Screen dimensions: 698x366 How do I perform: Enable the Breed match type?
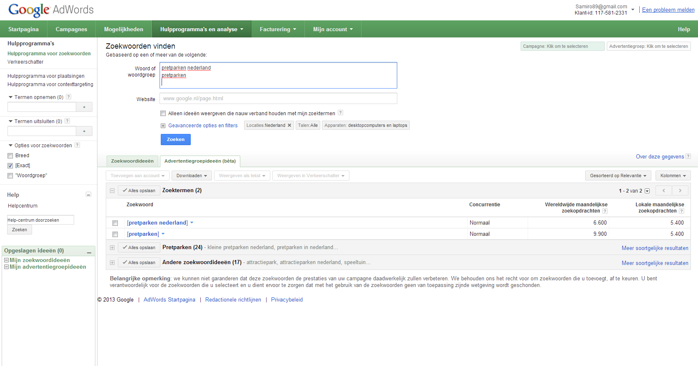(x=10, y=156)
